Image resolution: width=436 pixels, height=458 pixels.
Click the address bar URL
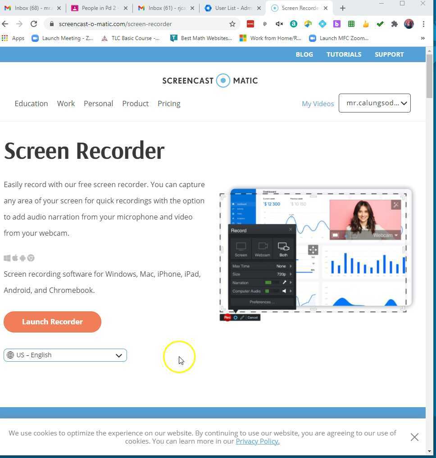coord(115,24)
